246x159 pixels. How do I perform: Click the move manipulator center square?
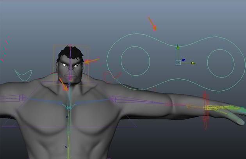[x=178, y=63]
